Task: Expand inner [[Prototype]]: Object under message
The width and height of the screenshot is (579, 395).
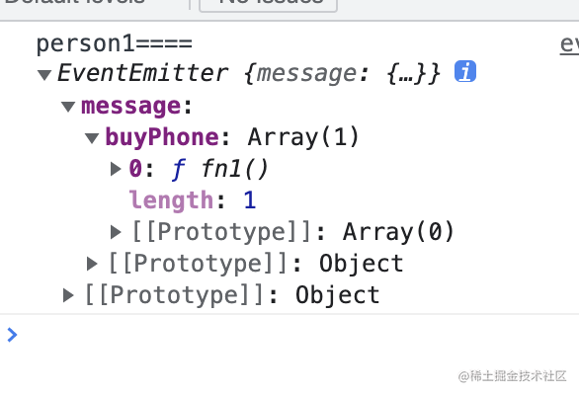Action: [x=92, y=264]
